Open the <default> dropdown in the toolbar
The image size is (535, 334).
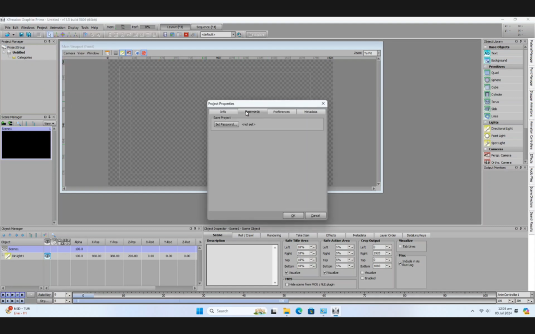[234, 34]
